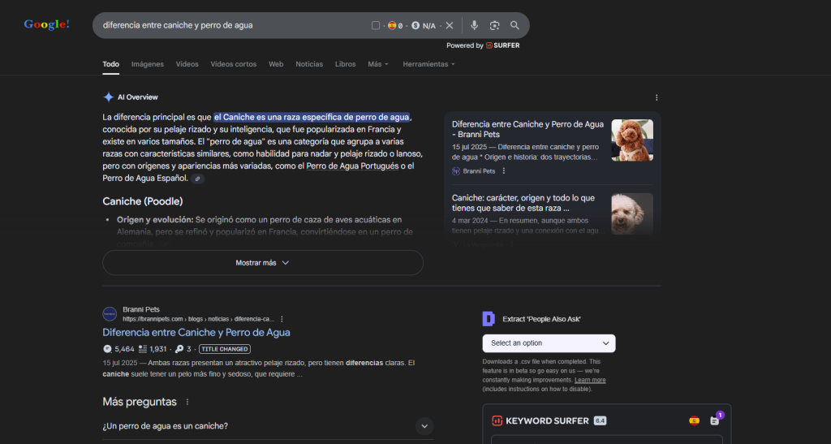This screenshot has height=444, width=831.
Task: Click the Keyword Surfer 6.4 version badge
Action: (x=600, y=420)
